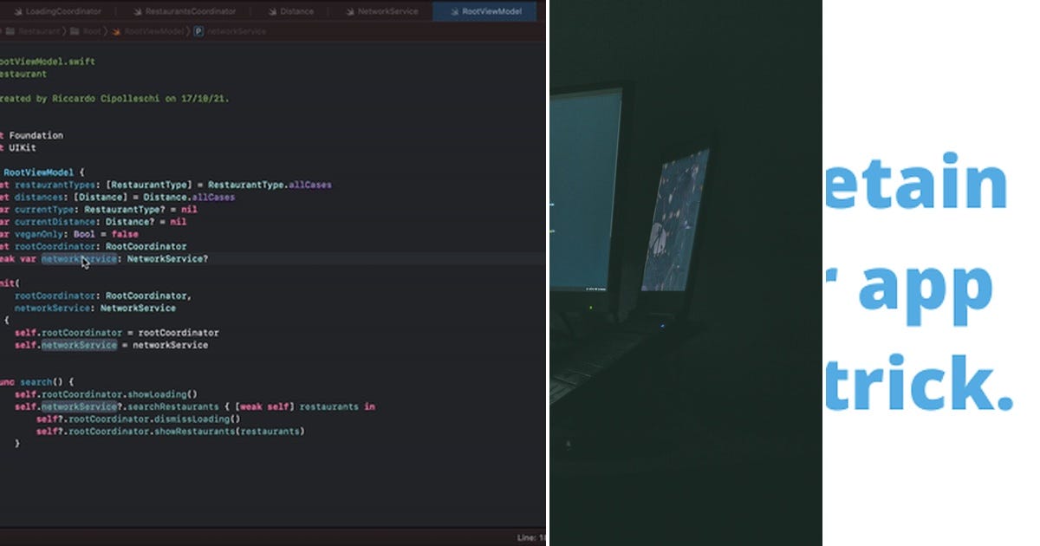Viewport: 1040px width, 546px height.
Task: Click the Swift file icon beside RootViewModel breadcrumb
Action: tap(115, 31)
